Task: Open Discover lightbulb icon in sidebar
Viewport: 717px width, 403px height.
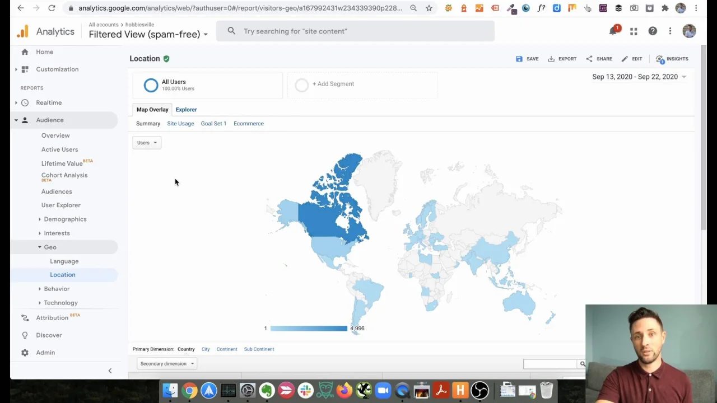Action: tap(25, 335)
